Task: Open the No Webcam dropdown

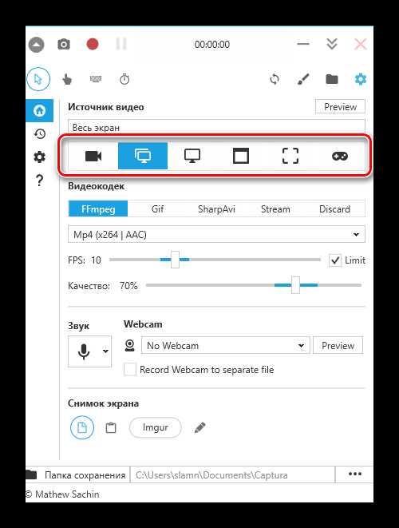Action: pyautogui.click(x=225, y=346)
